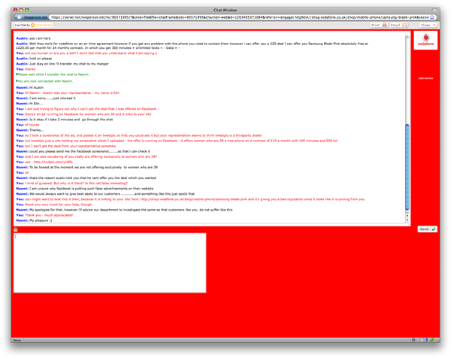Image resolution: width=451 pixels, height=358 pixels.
Task: Click the 'chat service' label under Vodafone logo
Action: click(425, 78)
